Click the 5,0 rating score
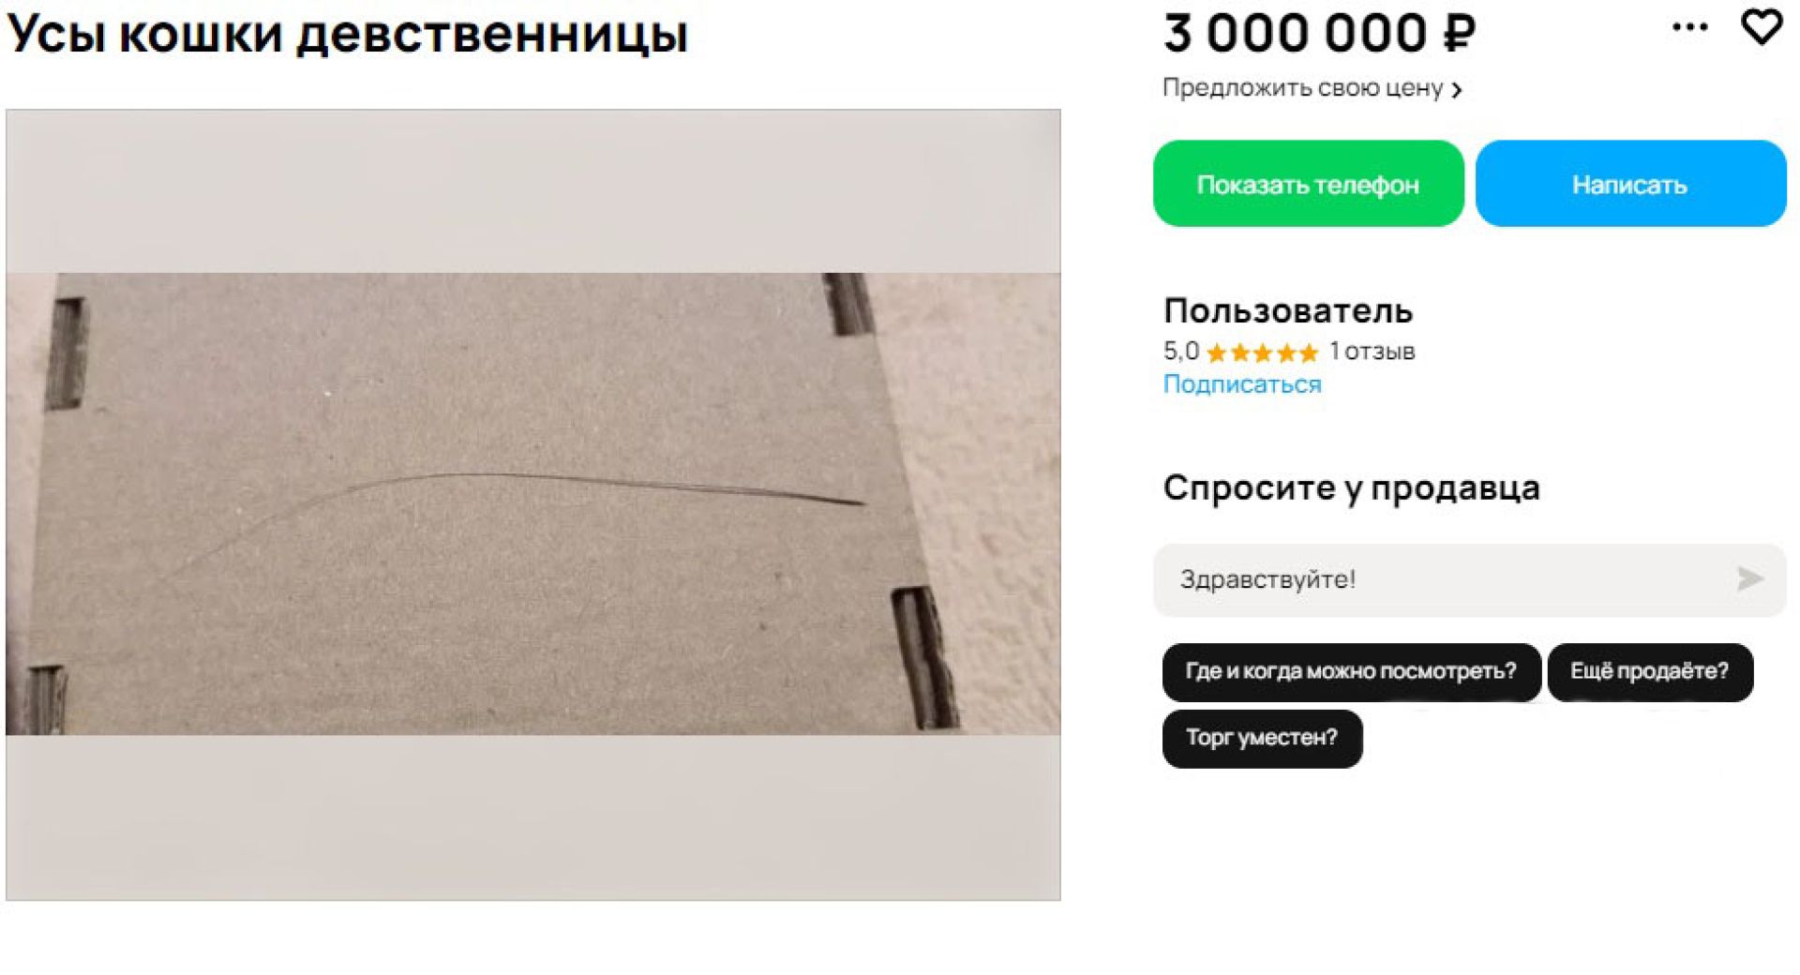1800x975 pixels. [x=1180, y=352]
